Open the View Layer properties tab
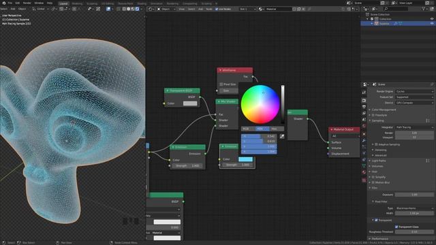 pos(364,114)
